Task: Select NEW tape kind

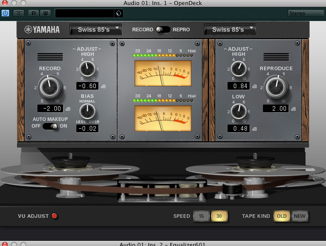Action: 299,216
